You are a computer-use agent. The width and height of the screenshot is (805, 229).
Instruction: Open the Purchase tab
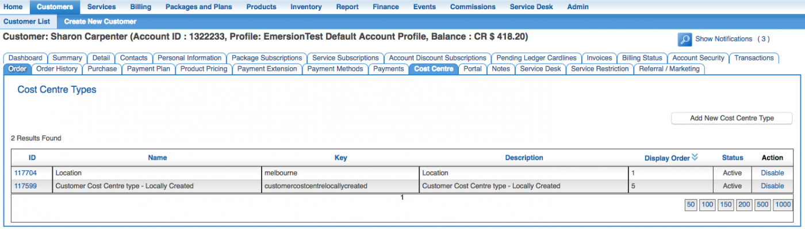click(x=102, y=69)
